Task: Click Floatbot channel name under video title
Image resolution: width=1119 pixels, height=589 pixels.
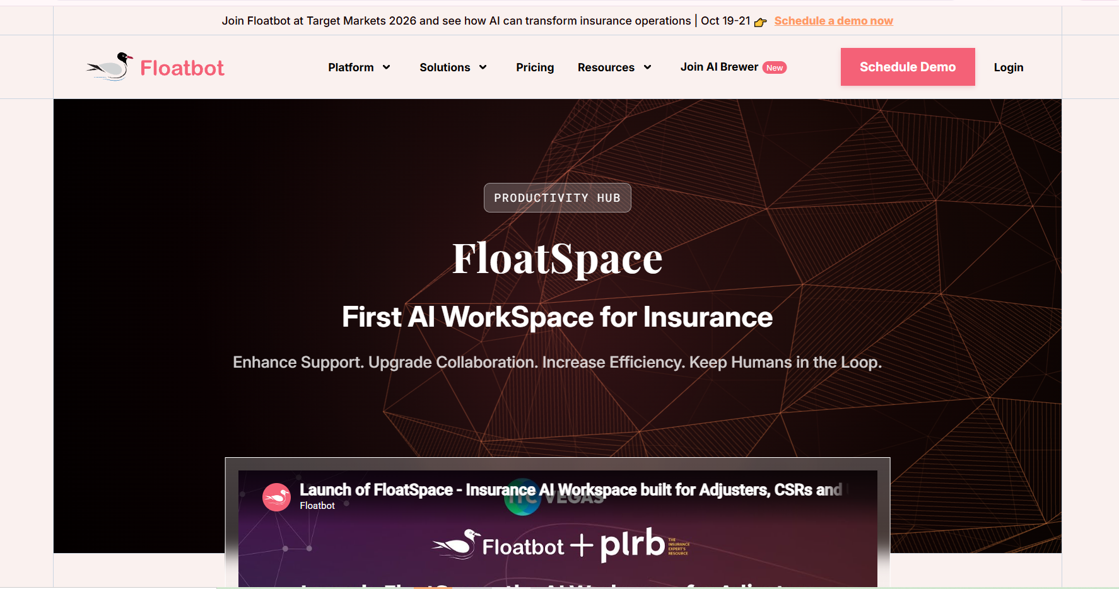Action: pos(317,506)
